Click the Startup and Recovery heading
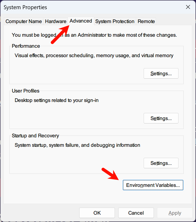Viewport: 196px width, 222px height. coord(35,136)
